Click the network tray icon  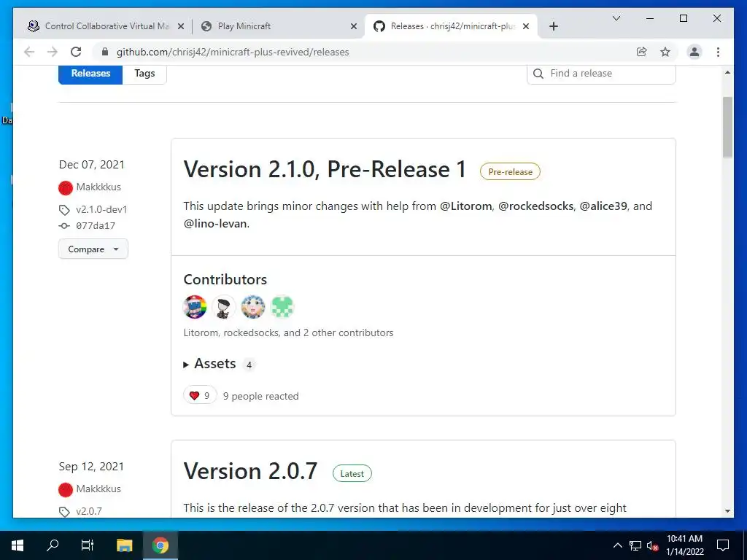point(635,545)
